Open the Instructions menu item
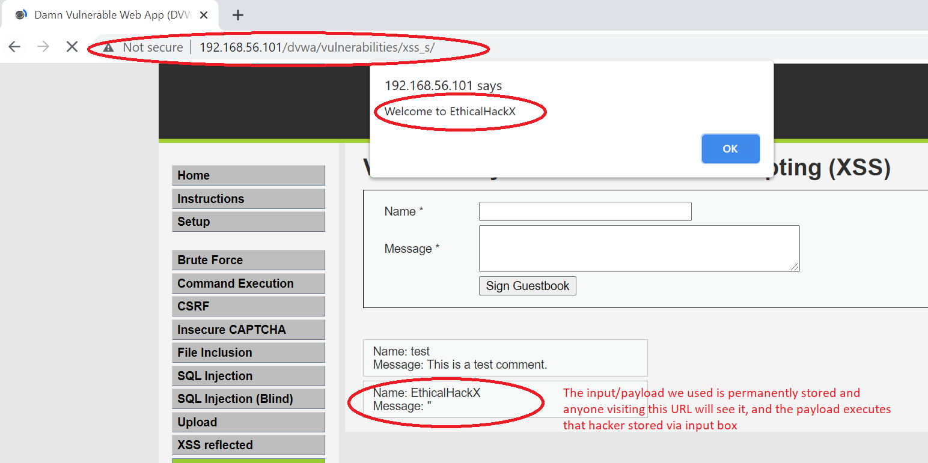This screenshot has width=928, height=463. 248,199
